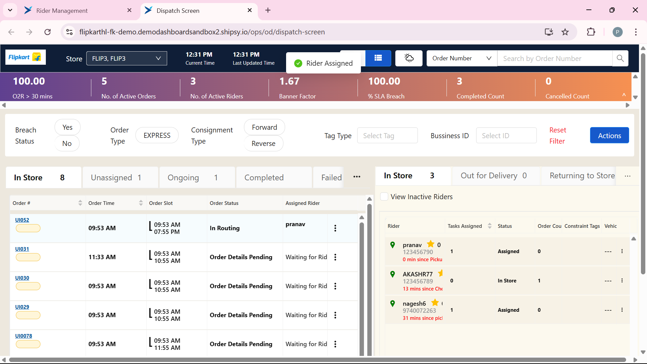Click the weather cloud icon button
647x364 pixels.
pyautogui.click(x=409, y=58)
